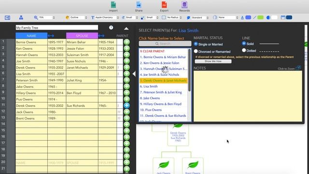Select Divorced or Remarried marital status
The width and height of the screenshot is (309, 174).
pos(196,51)
